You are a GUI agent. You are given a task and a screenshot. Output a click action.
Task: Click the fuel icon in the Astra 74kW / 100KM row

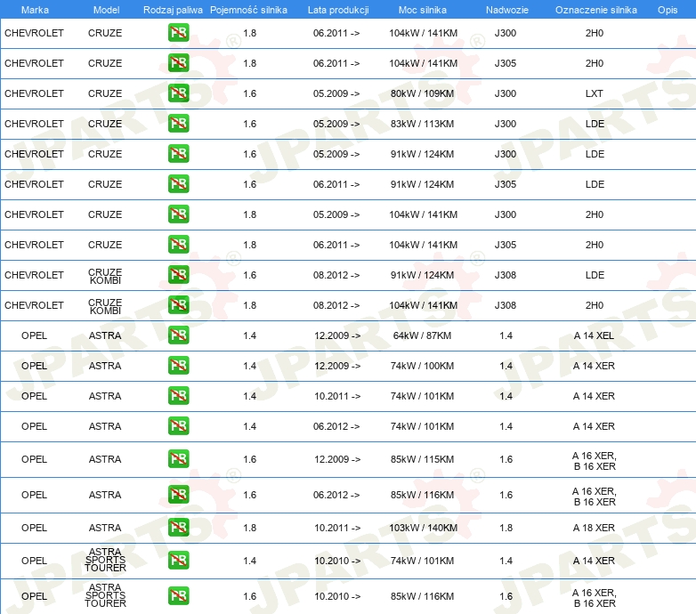click(178, 365)
